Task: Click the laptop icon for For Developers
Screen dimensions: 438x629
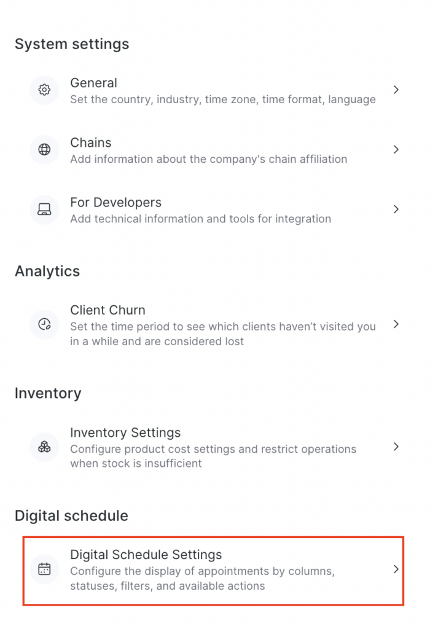Action: point(44,209)
